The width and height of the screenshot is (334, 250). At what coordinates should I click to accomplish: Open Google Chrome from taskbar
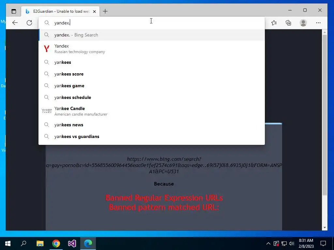(x=56, y=243)
